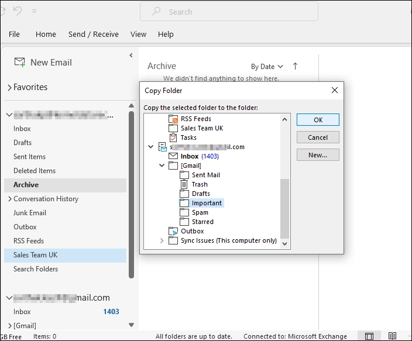Select the Important folder icon in dialog
This screenshot has height=341, width=412.
pyautogui.click(x=184, y=203)
